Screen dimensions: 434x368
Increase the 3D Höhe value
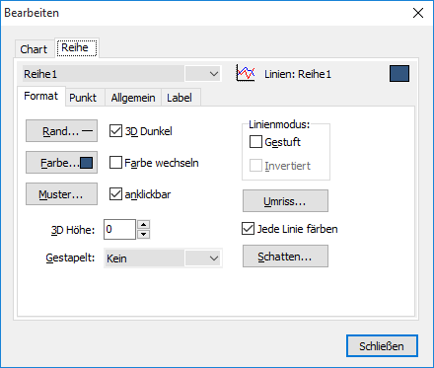(143, 225)
